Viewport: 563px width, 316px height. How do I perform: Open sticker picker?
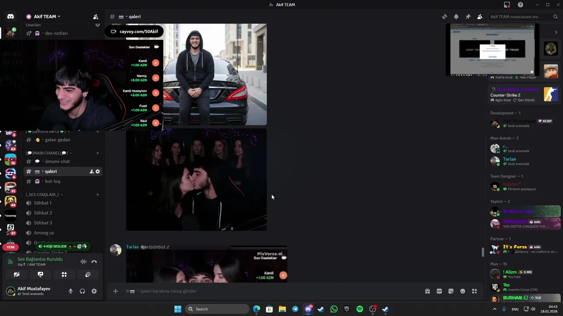pyautogui.click(x=451, y=291)
